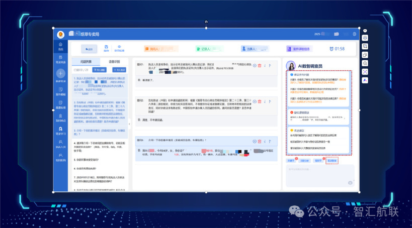Click the circle-plus icon on 提问3 row
Screen dimensions: 412x228
click(255, 142)
